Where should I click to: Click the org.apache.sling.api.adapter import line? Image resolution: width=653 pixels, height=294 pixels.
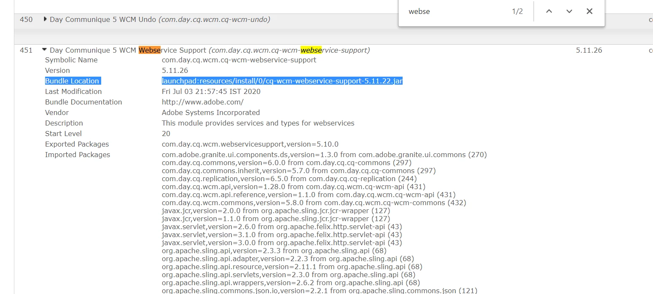pyautogui.click(x=288, y=259)
